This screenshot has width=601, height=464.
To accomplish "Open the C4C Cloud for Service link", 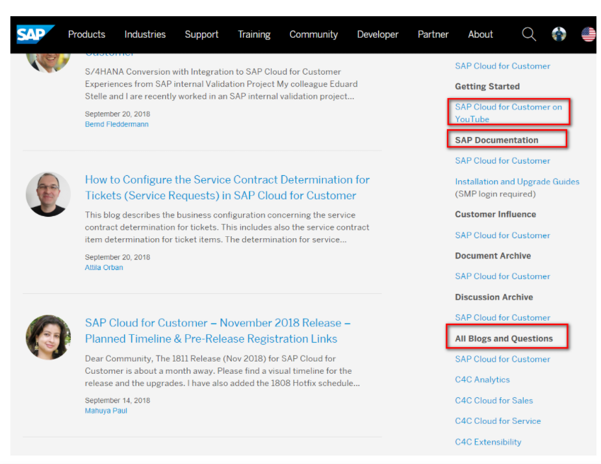I will coord(498,421).
